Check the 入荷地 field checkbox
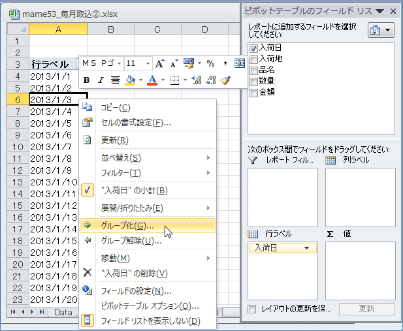The image size is (403, 331). tap(253, 59)
